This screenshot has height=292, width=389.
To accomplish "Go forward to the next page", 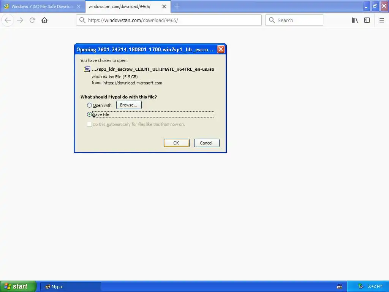I will click(x=20, y=20).
